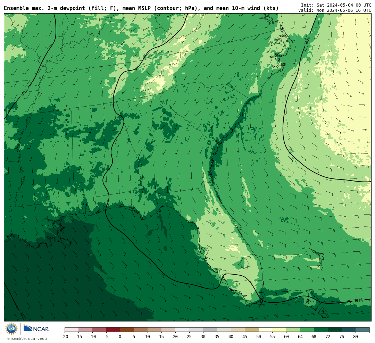Pick the -5 to 0 dark red swatch
The image size is (375, 343).
tap(113, 330)
